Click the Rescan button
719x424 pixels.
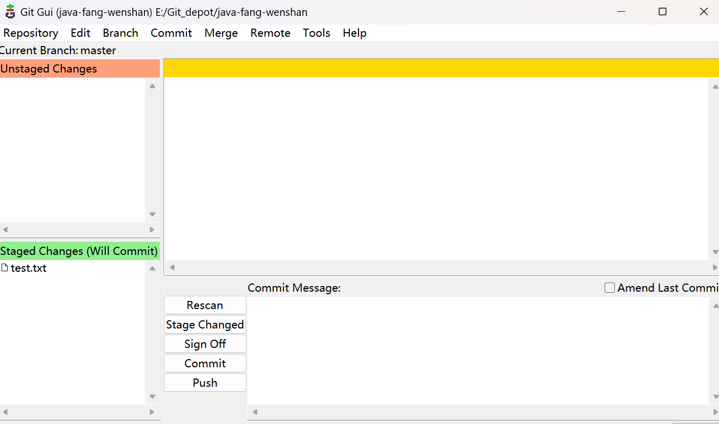(205, 305)
